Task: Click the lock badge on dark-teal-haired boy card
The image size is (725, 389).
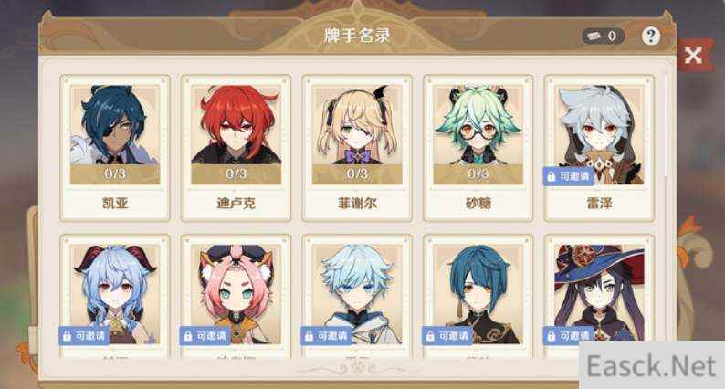Action: [447, 336]
